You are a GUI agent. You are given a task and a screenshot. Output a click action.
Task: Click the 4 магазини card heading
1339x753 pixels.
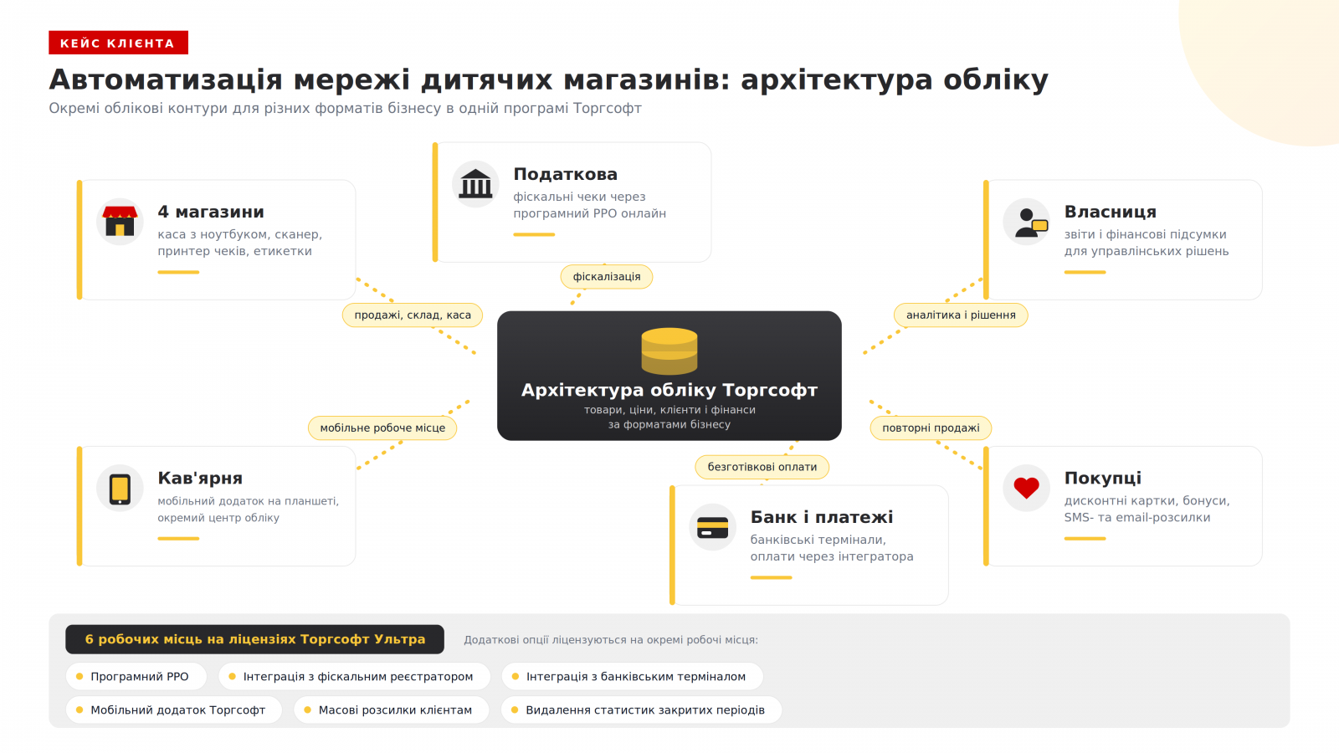pos(211,213)
